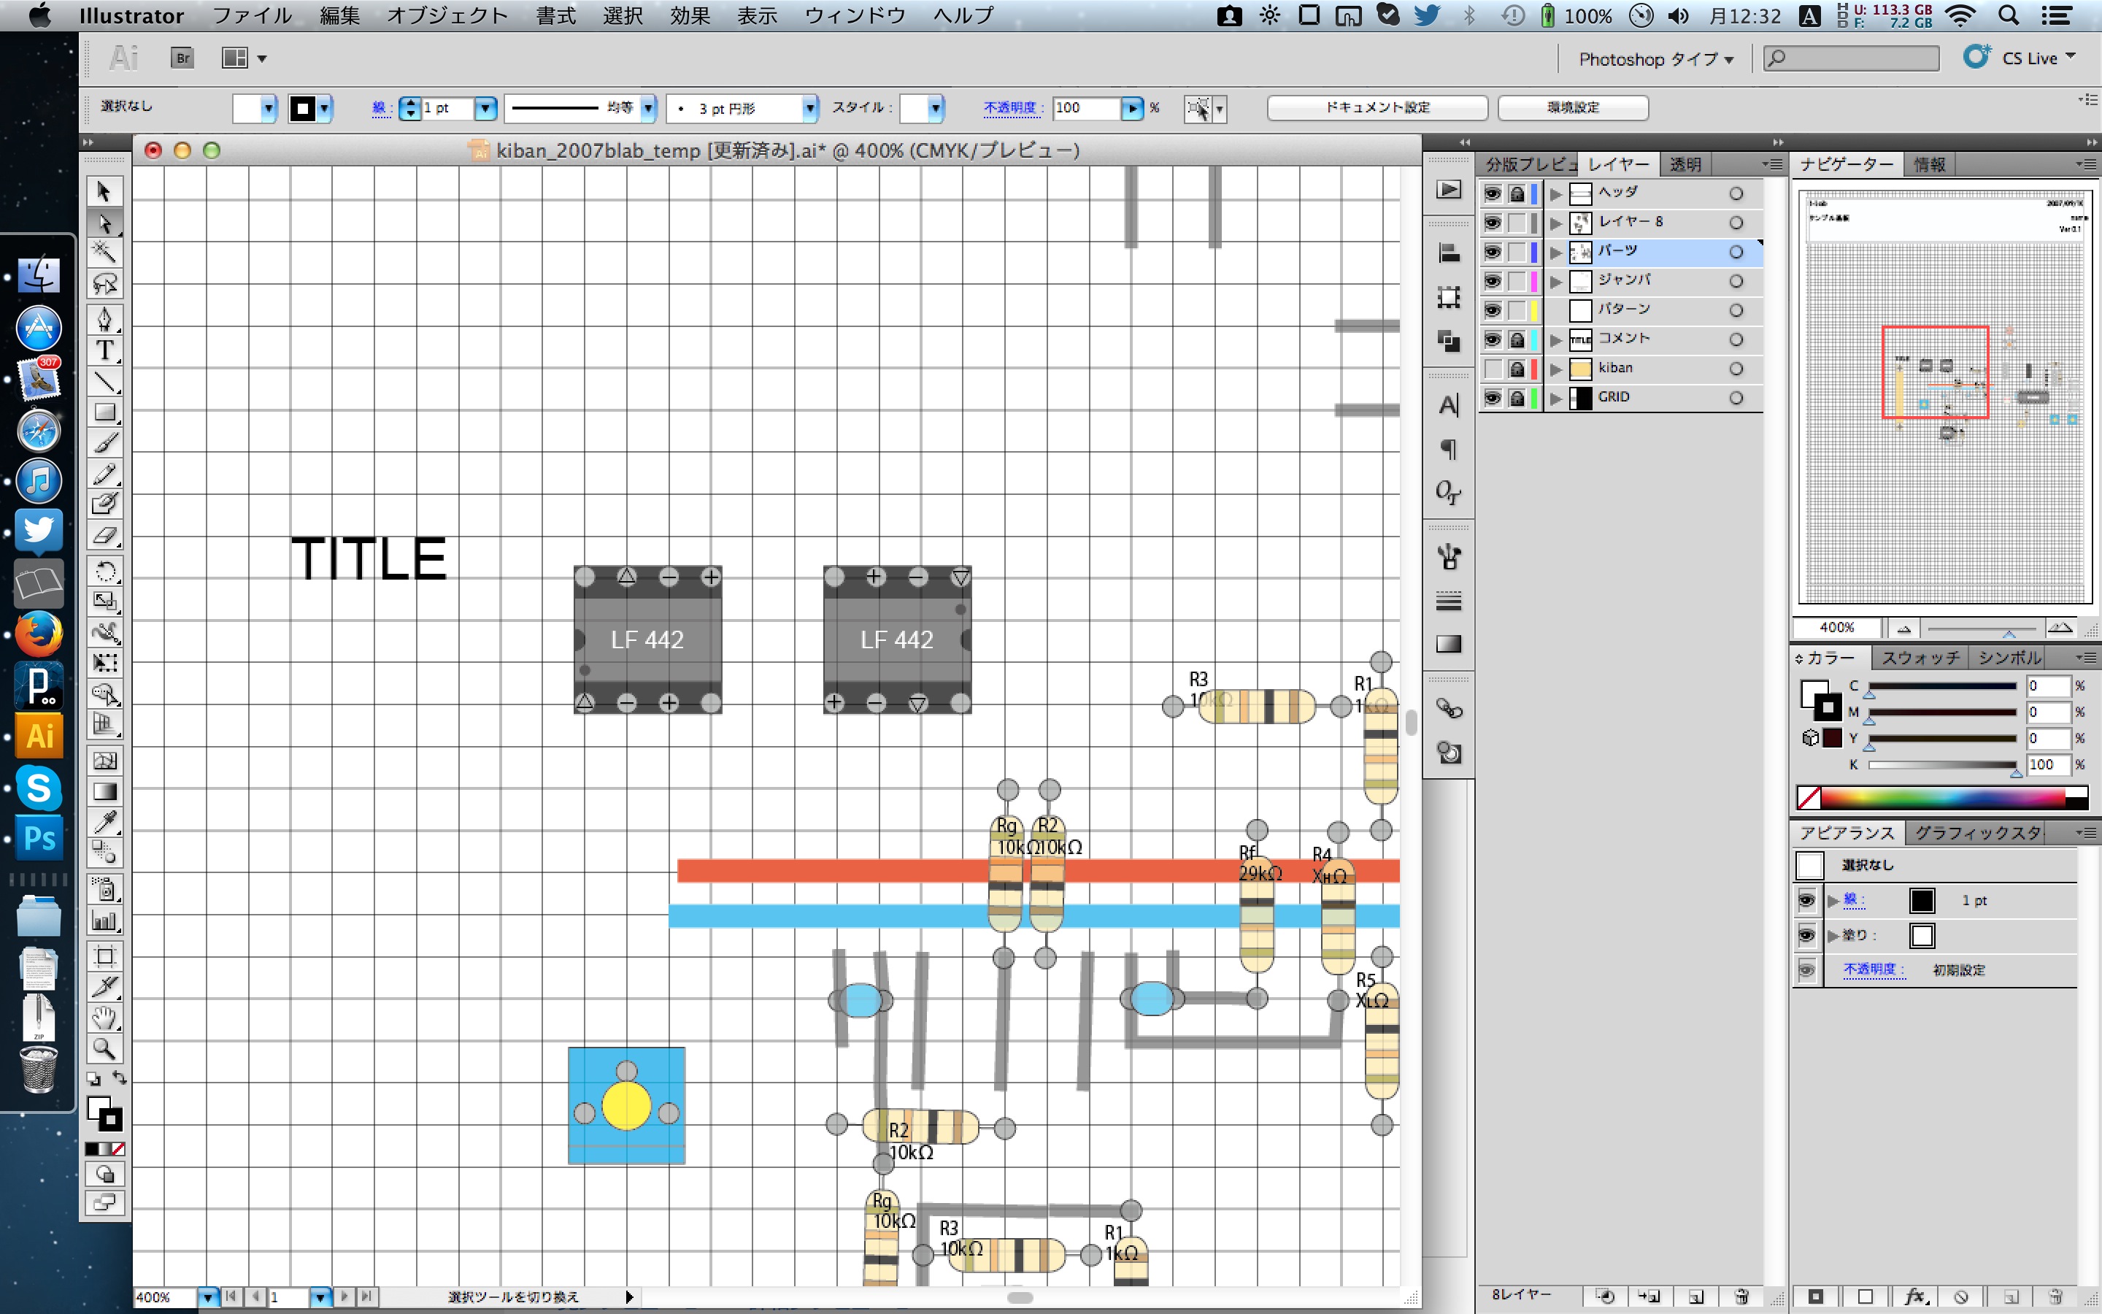Hide the パーツ layer visibility
2102x1314 pixels.
pyautogui.click(x=1493, y=251)
